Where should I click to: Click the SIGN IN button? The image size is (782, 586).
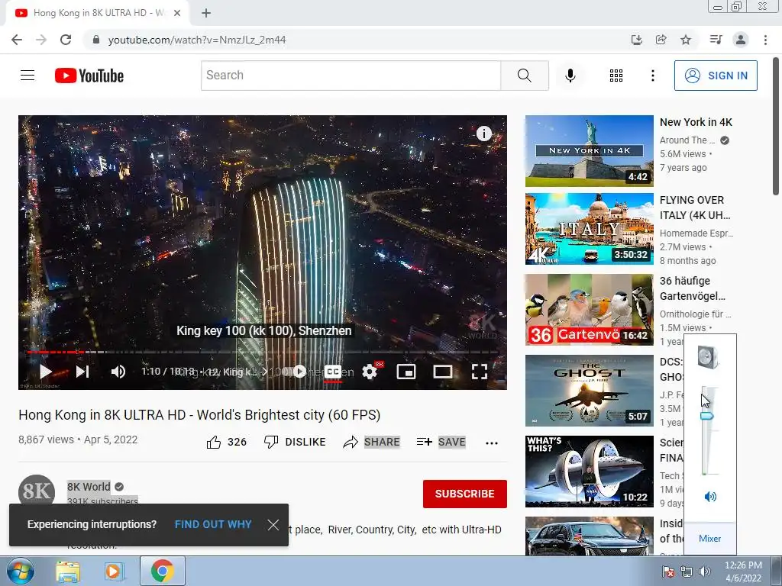(x=716, y=76)
